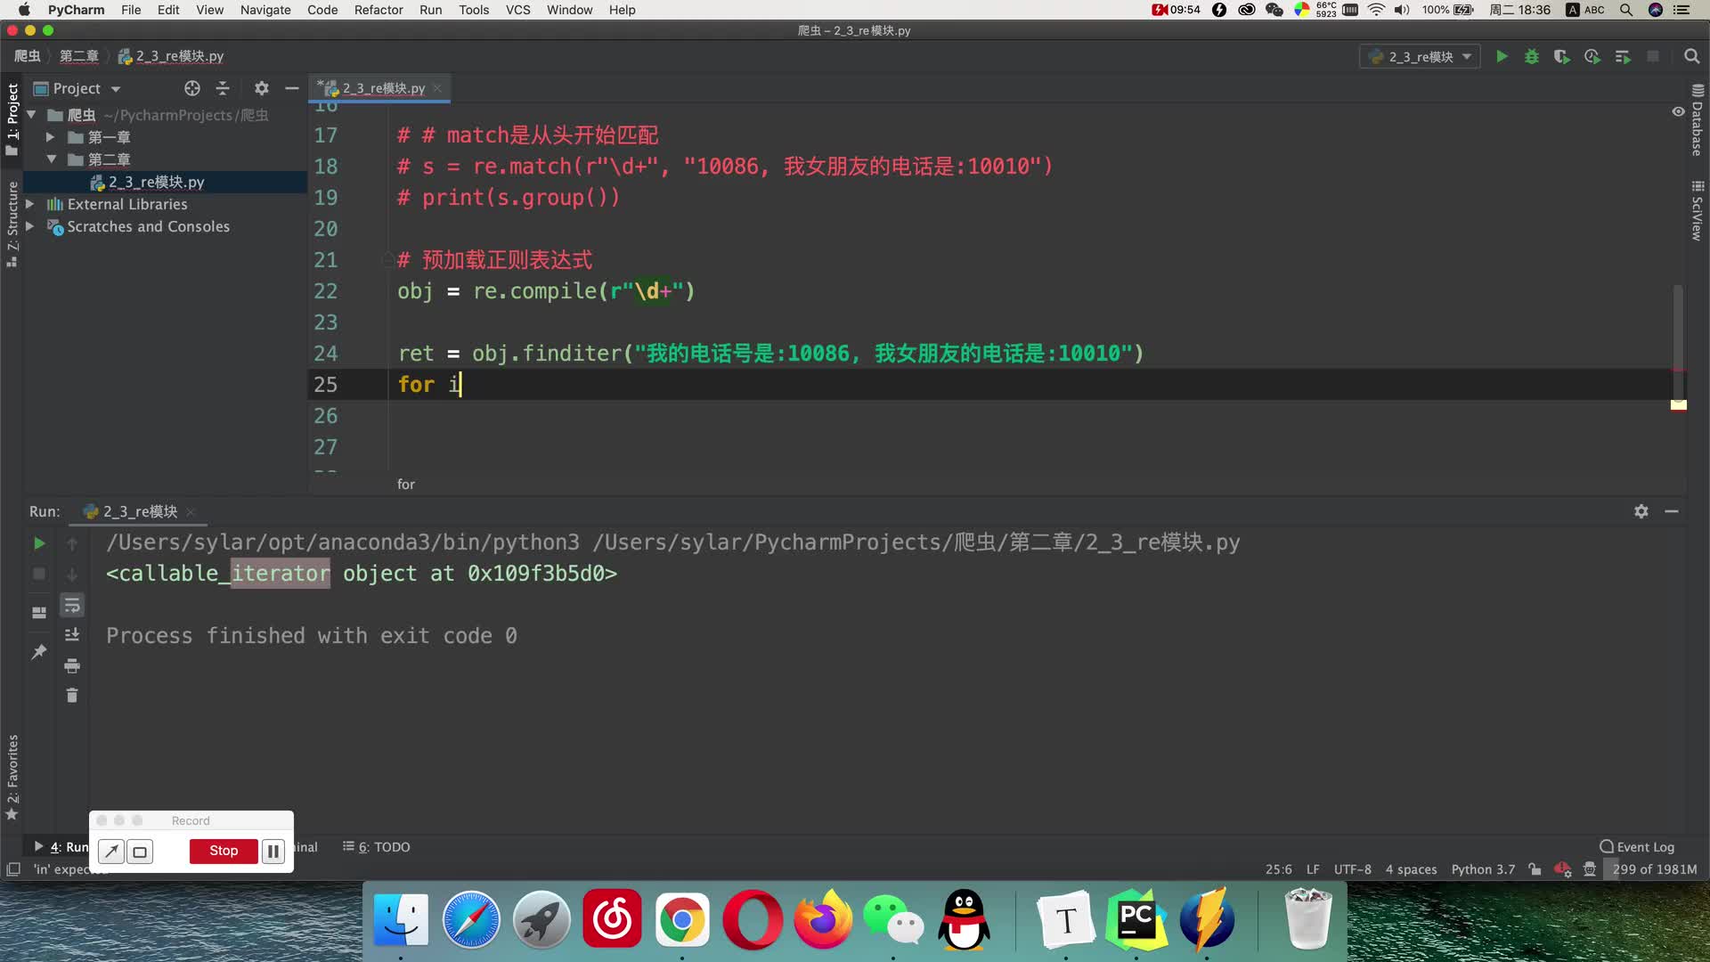1710x962 pixels.
Task: Start debugging with the bug icon
Action: click(x=1532, y=57)
